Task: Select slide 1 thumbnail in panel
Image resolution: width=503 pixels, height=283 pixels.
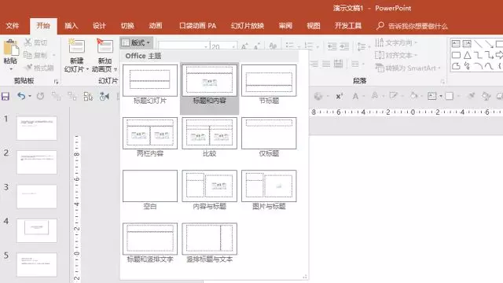Action: click(37, 128)
